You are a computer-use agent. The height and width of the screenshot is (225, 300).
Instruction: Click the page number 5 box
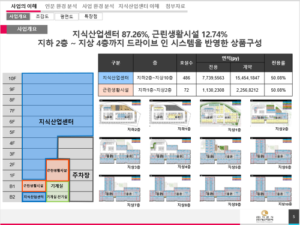[293, 217]
